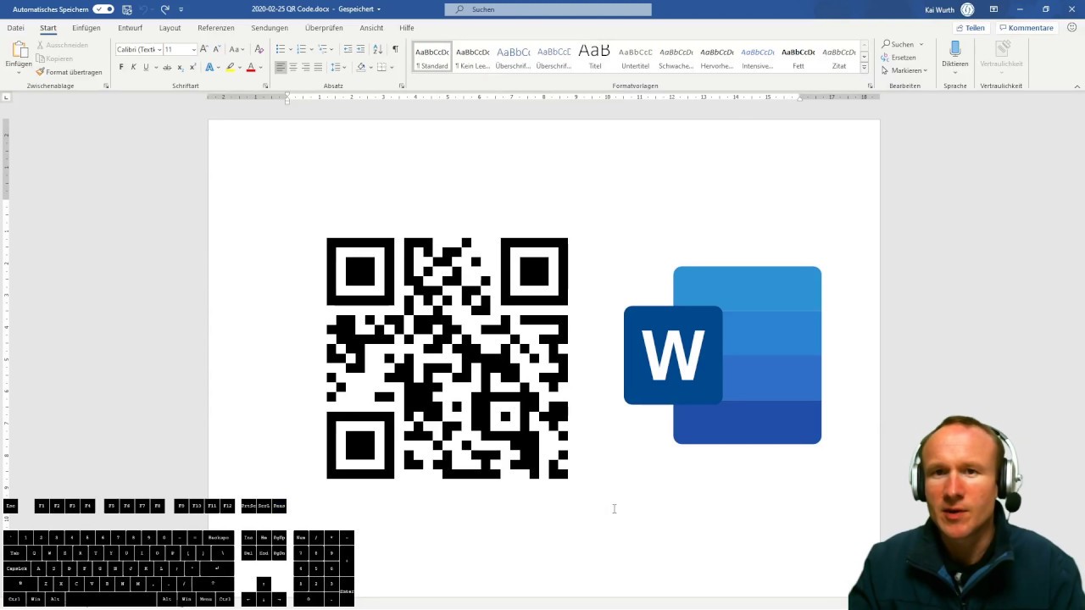Click the bullet list icon

(x=281, y=49)
